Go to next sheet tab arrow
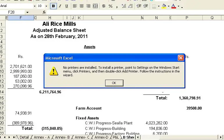224x140 pixels. click(x=9, y=137)
